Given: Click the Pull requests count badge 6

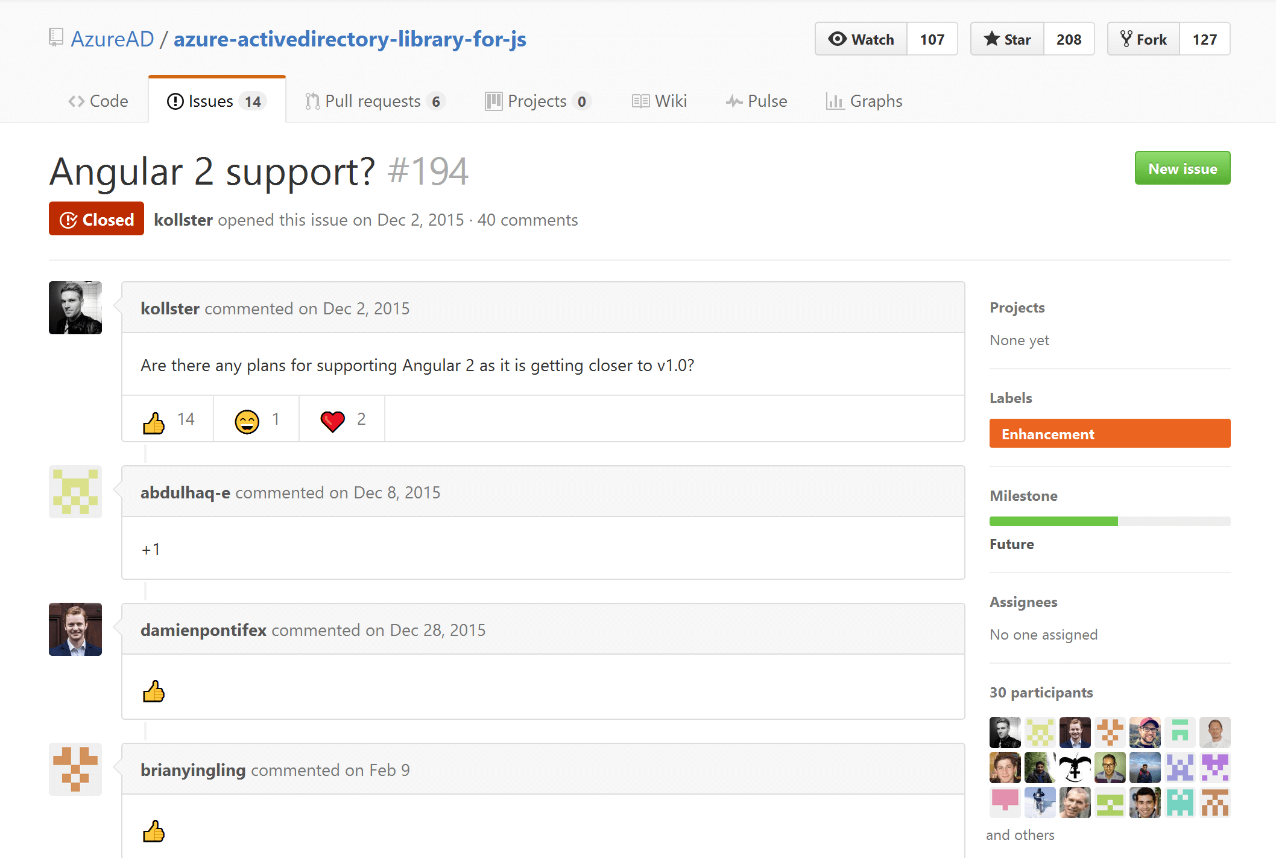Looking at the screenshot, I should 436,101.
